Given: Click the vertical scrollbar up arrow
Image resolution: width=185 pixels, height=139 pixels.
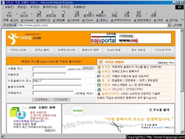Looking at the screenshot, I should coord(182,31).
